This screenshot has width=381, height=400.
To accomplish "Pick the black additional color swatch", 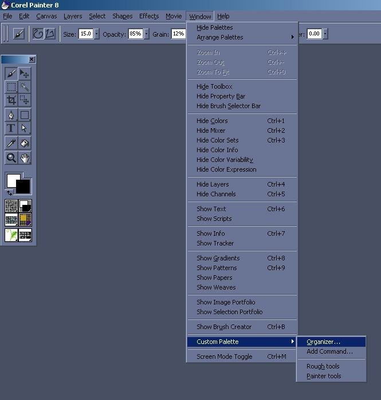I will pos(24,187).
